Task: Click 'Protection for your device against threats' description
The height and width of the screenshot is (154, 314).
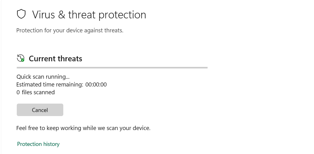Action: click(70, 30)
